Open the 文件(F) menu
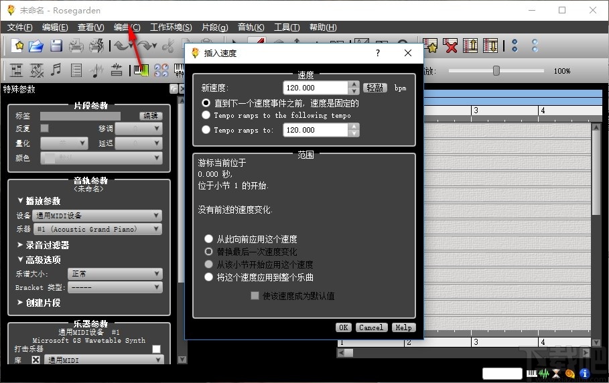The height and width of the screenshot is (383, 609). point(20,27)
